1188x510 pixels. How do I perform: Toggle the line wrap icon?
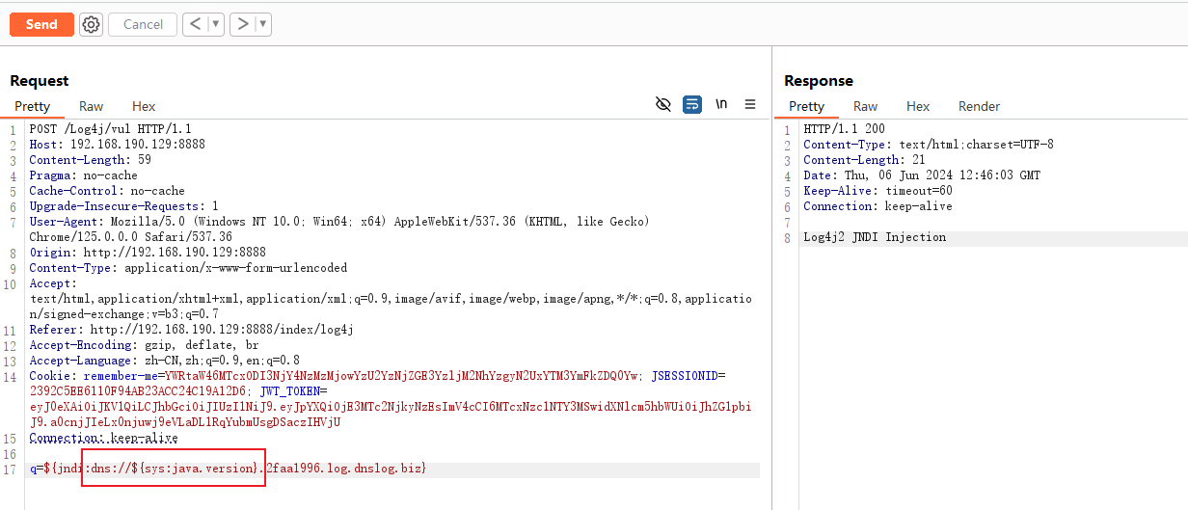point(692,104)
